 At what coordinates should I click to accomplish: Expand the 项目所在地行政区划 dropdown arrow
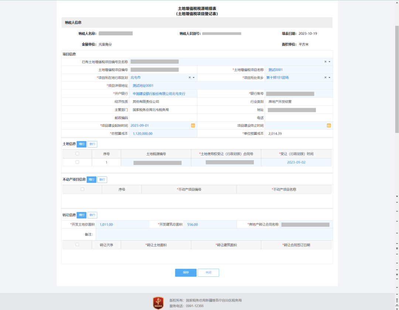point(194,77)
